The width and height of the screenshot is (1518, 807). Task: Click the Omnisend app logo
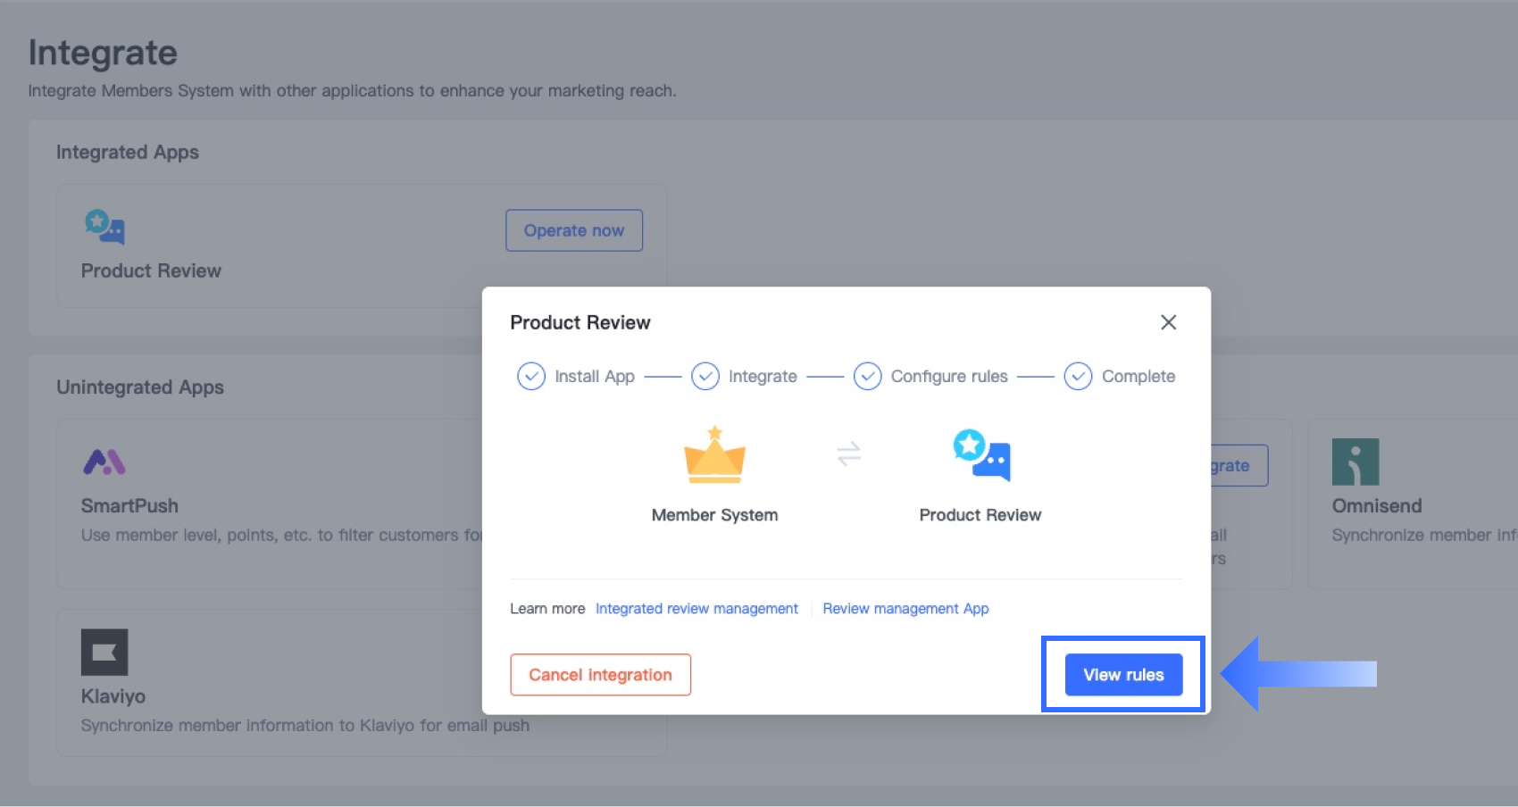point(1355,462)
